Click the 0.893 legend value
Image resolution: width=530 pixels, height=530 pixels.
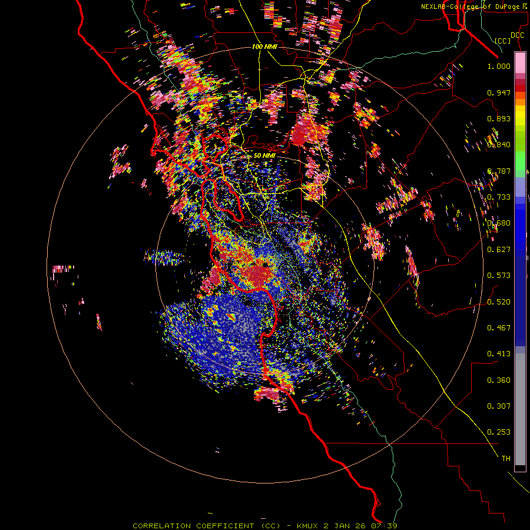pos(499,118)
